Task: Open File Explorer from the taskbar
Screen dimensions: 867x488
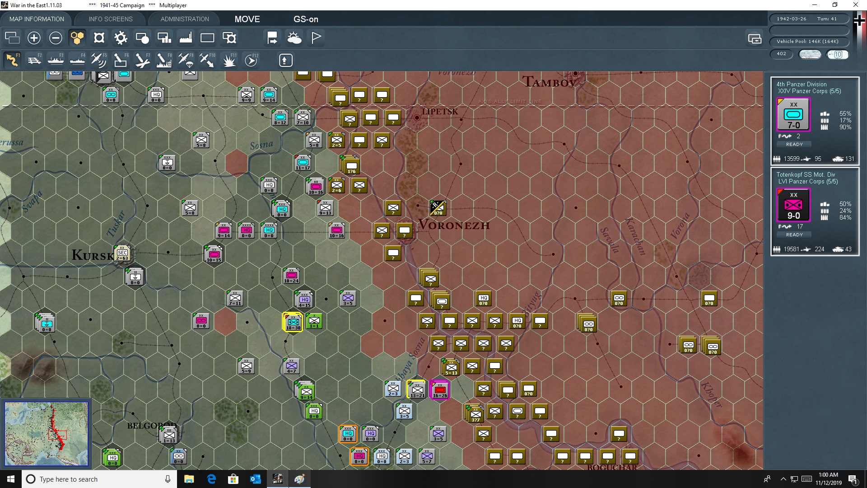Action: pyautogui.click(x=189, y=479)
